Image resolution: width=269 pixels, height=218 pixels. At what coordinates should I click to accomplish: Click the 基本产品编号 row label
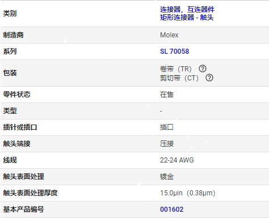(23, 210)
